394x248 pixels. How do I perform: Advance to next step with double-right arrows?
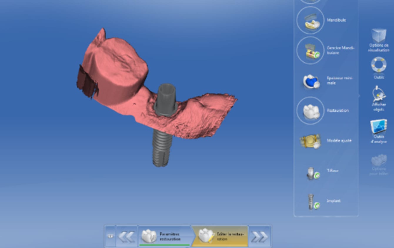[x=260, y=236]
